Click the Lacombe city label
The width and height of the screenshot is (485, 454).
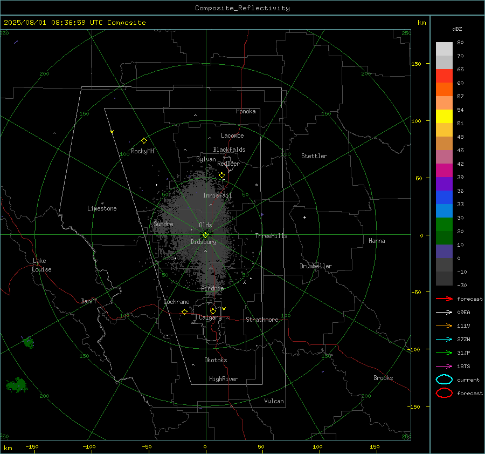[x=232, y=135]
